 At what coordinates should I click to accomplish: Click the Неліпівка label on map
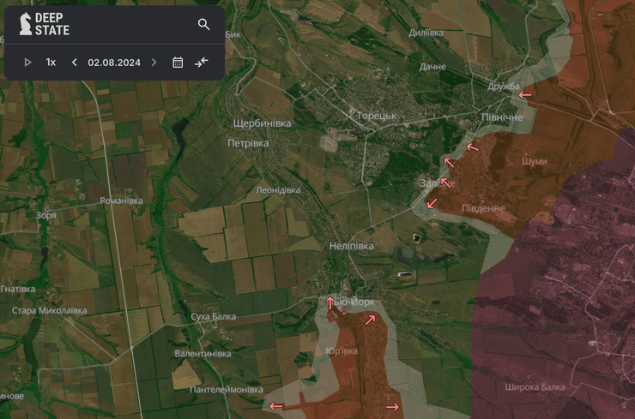[351, 246]
